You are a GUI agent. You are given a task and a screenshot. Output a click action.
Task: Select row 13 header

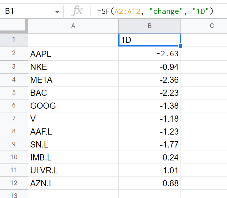tap(14, 194)
